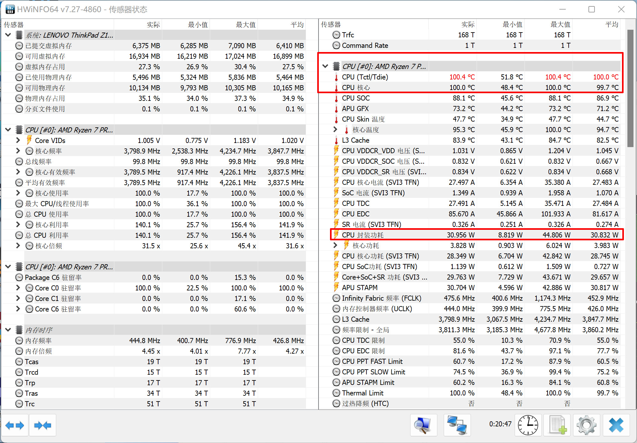Click the lightning icon beside CPU TDC
This screenshot has height=443, width=637.
point(336,203)
